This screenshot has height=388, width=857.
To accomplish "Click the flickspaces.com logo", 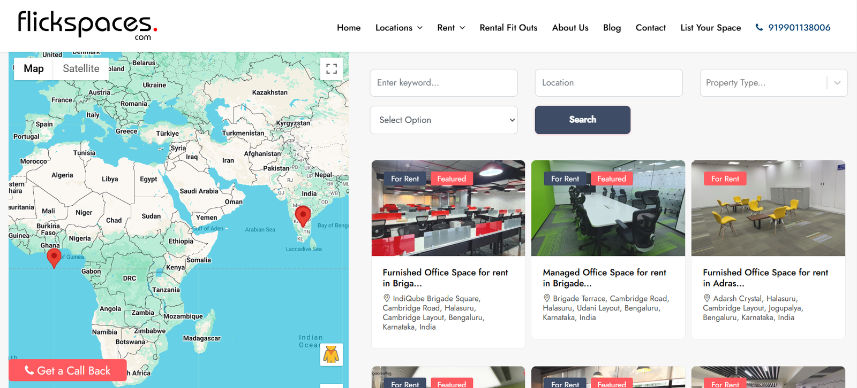I will (x=87, y=25).
